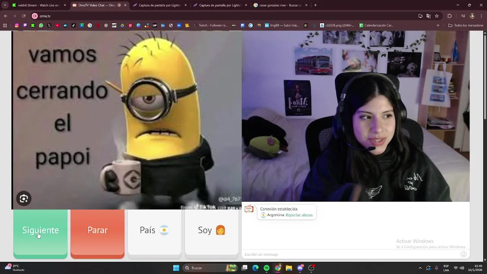Viewport: 487px width, 274px height.
Task: Open the Chrome three-dot menu
Action: coord(481,16)
